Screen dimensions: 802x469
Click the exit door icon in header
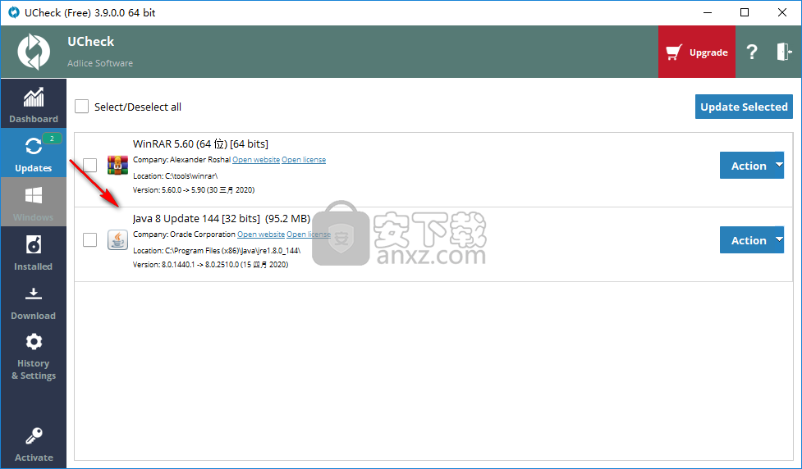click(784, 52)
